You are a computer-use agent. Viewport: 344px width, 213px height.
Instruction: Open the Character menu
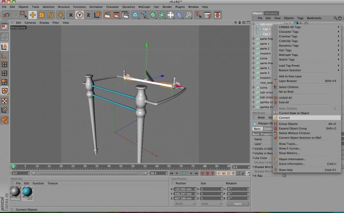113,7
